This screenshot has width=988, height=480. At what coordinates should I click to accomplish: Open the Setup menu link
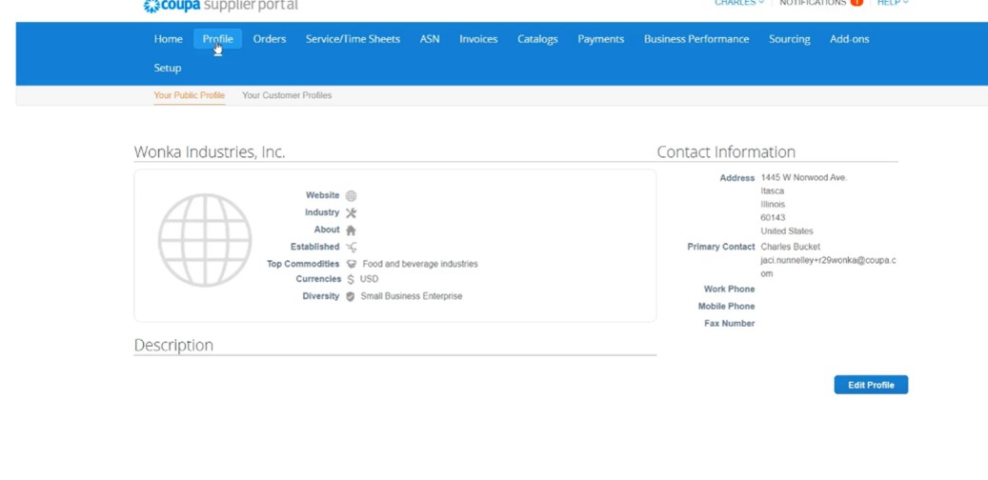point(168,69)
